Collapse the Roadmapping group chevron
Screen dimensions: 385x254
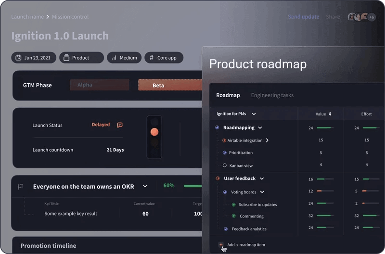pos(260,128)
